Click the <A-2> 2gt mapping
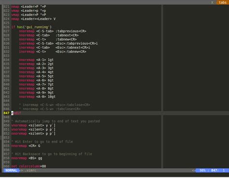Image resolution: width=229 pixels, height=178 pixels. 36,64
